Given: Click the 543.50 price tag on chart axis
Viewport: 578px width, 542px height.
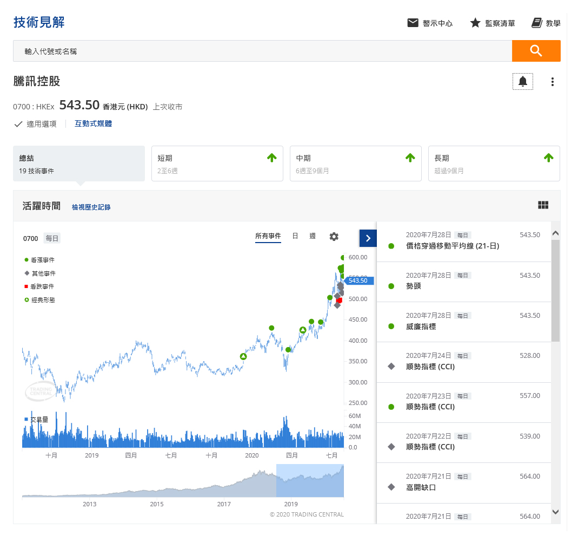Looking at the screenshot, I should point(360,280).
